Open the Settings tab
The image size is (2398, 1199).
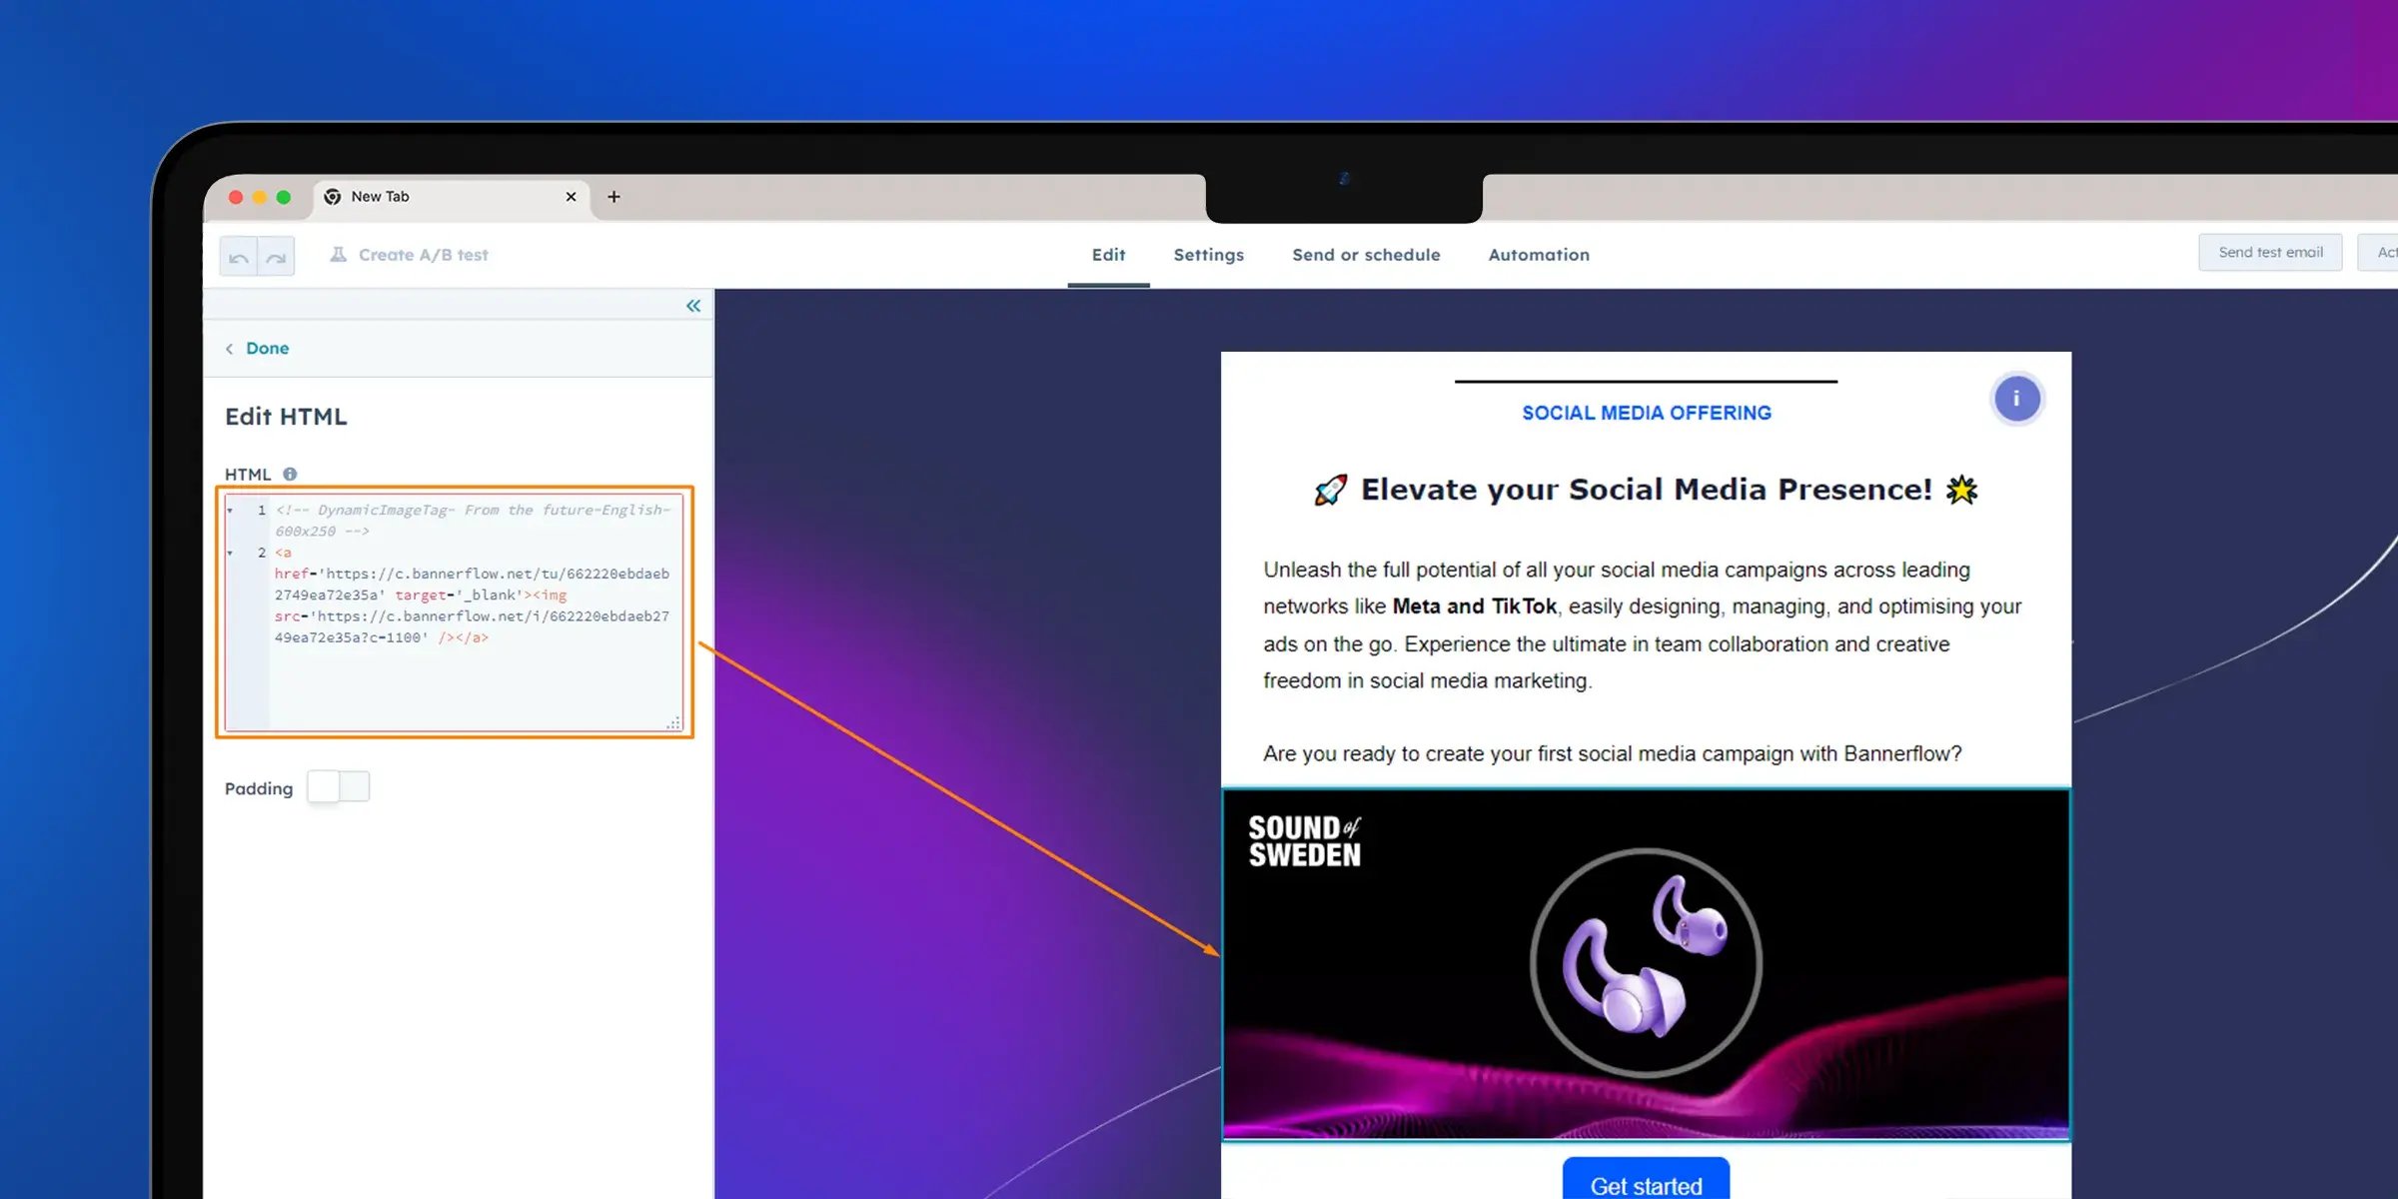pos(1209,255)
